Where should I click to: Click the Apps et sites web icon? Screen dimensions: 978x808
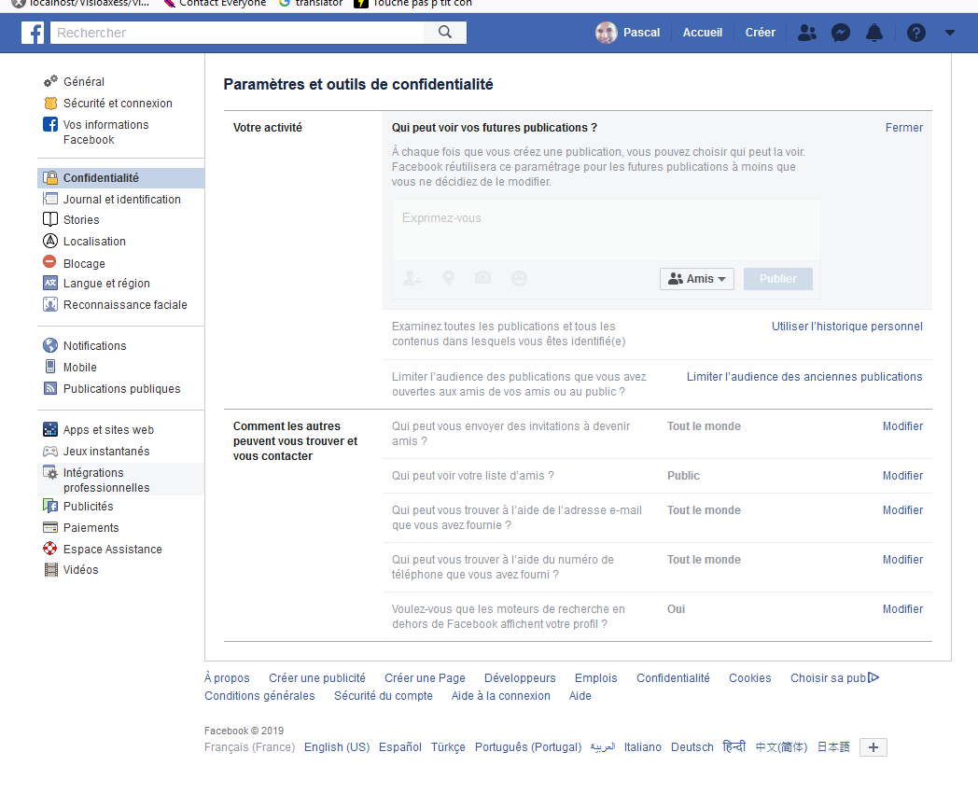coord(50,429)
